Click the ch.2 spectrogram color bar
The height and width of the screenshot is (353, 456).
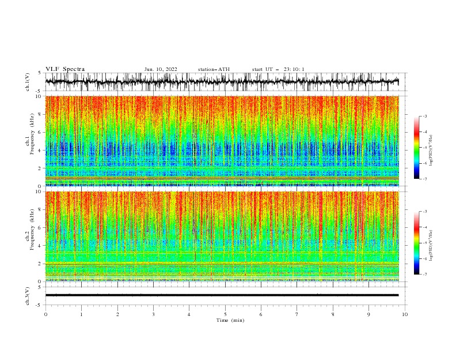pyautogui.click(x=417, y=243)
